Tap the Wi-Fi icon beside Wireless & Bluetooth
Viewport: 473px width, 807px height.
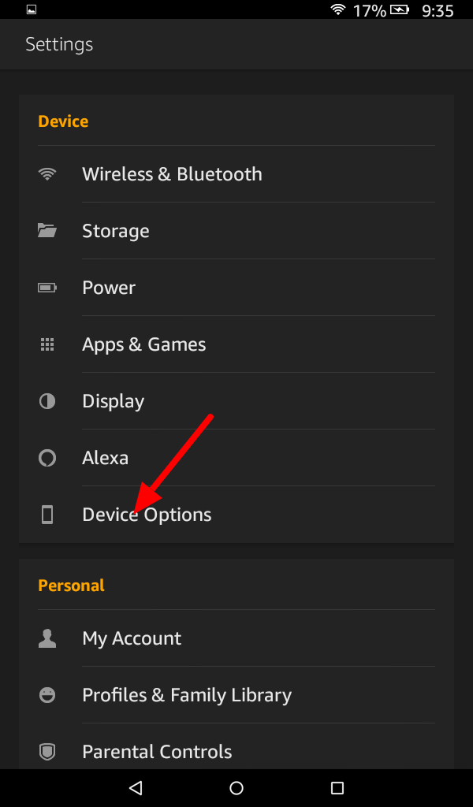click(x=47, y=174)
